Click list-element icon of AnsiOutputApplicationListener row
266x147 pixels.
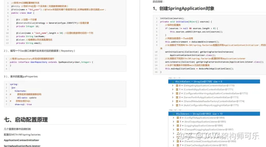pyautogui.click(x=178, y=122)
